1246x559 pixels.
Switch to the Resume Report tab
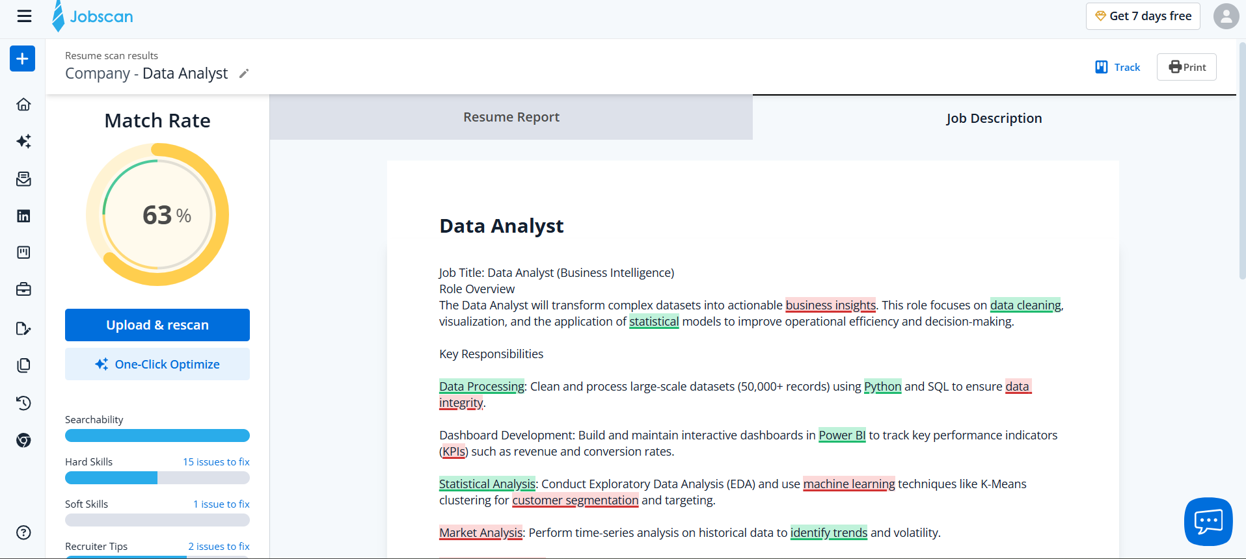click(x=511, y=117)
